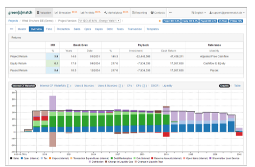Click the Wind Onshore DE (Demo) breadcrumb

point(37,21)
